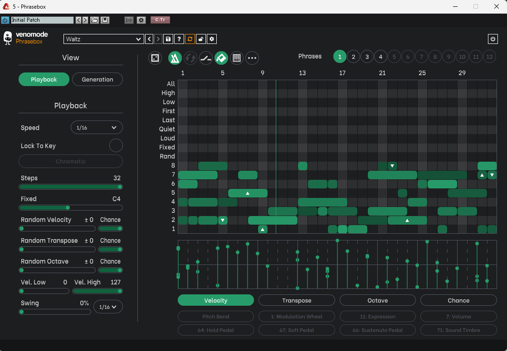Click the Steps slider

point(71,187)
